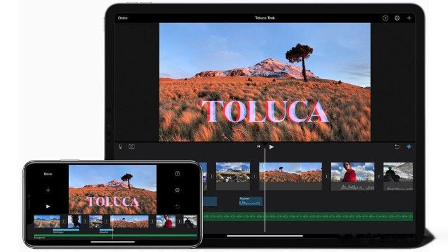Select the grassy field clip on the iPhone timeline
This screenshot has width=448, height=252.
(x=47, y=222)
